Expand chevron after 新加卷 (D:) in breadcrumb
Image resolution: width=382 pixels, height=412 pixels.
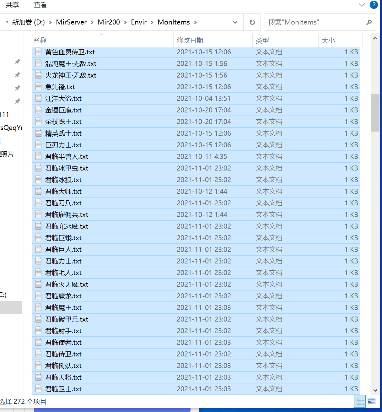tap(50, 22)
